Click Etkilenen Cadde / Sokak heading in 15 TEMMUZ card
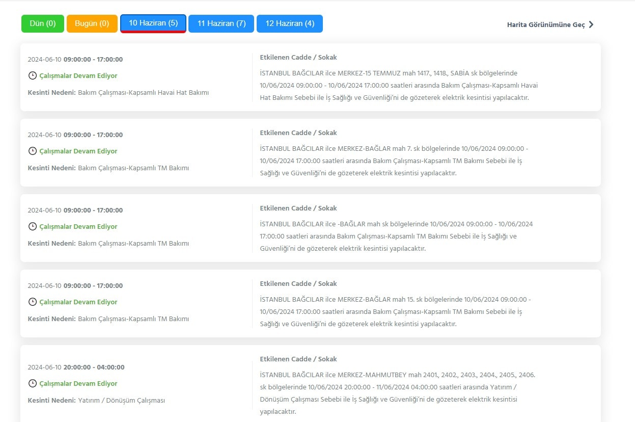This screenshot has width=635, height=422. 298,57
